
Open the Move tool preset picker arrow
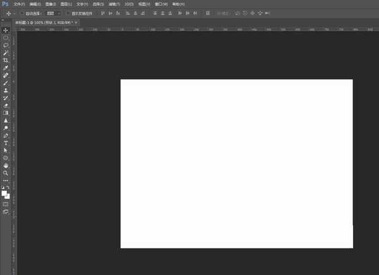pos(15,13)
